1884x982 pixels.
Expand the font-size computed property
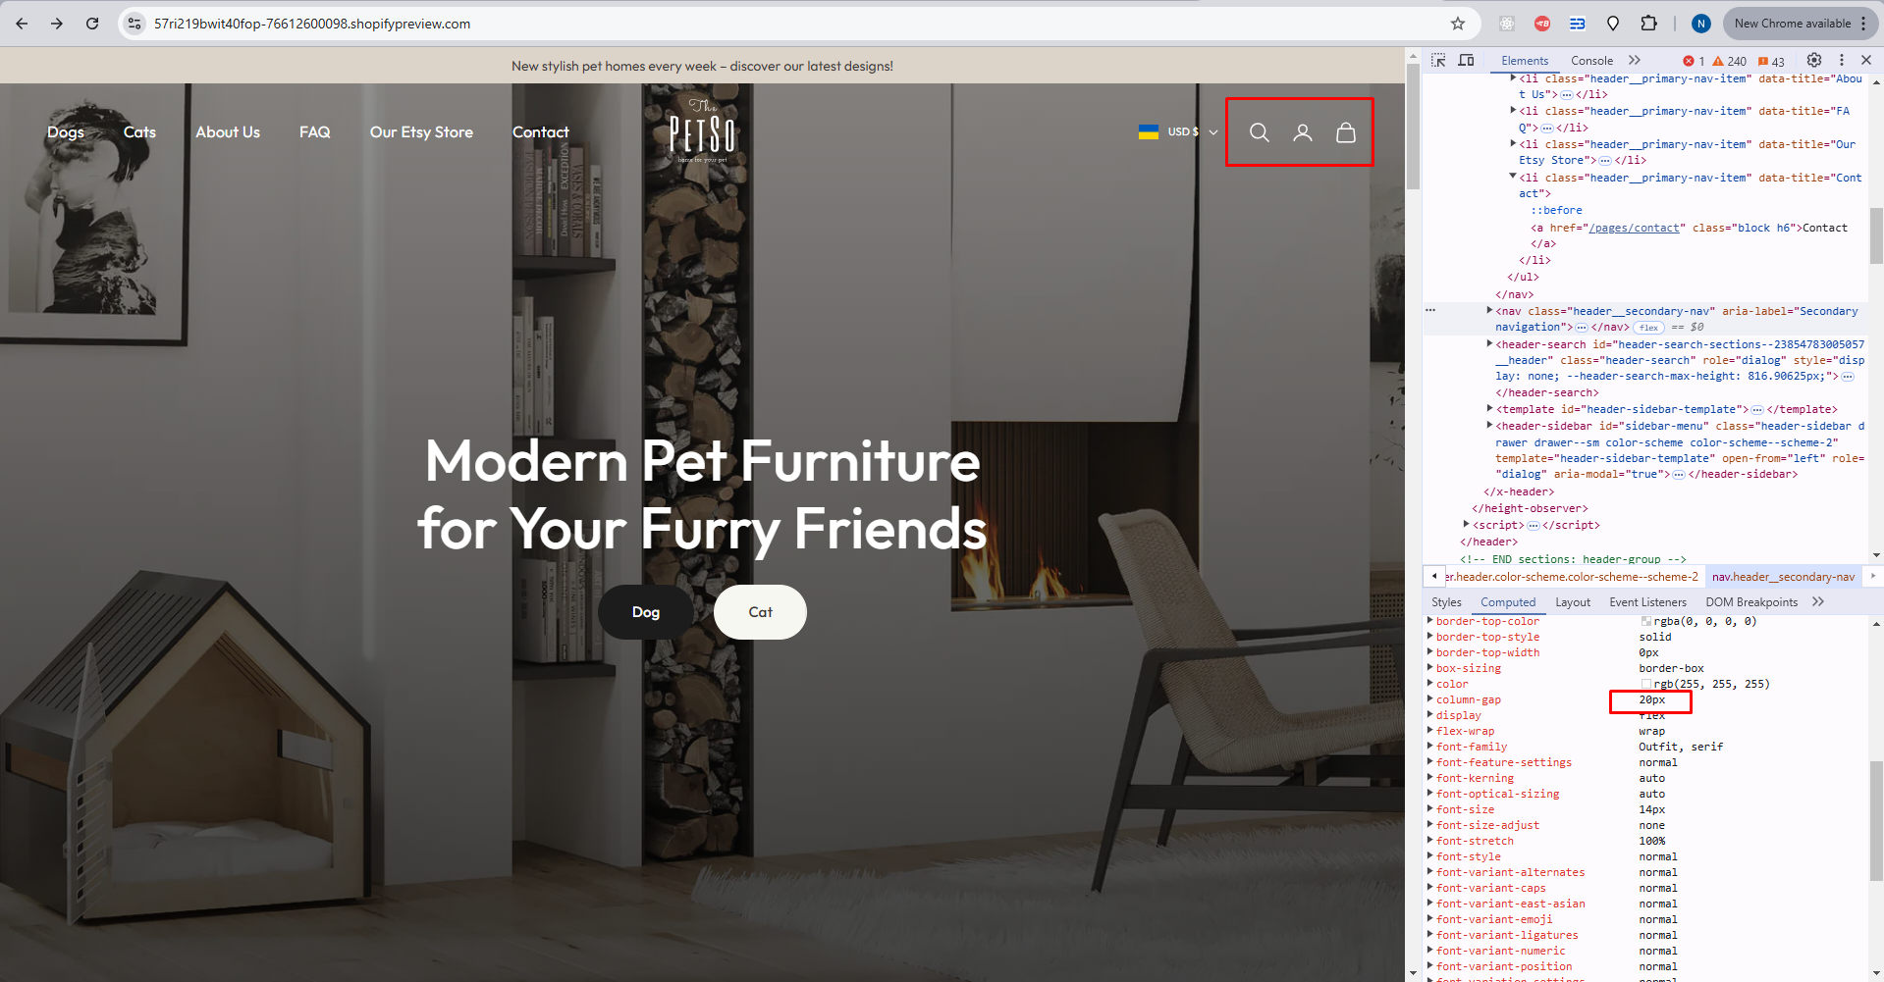coord(1429,809)
